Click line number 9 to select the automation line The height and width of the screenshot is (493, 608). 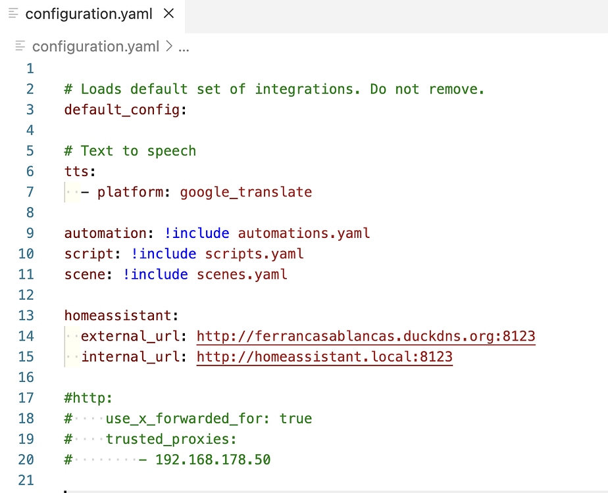tap(30, 233)
